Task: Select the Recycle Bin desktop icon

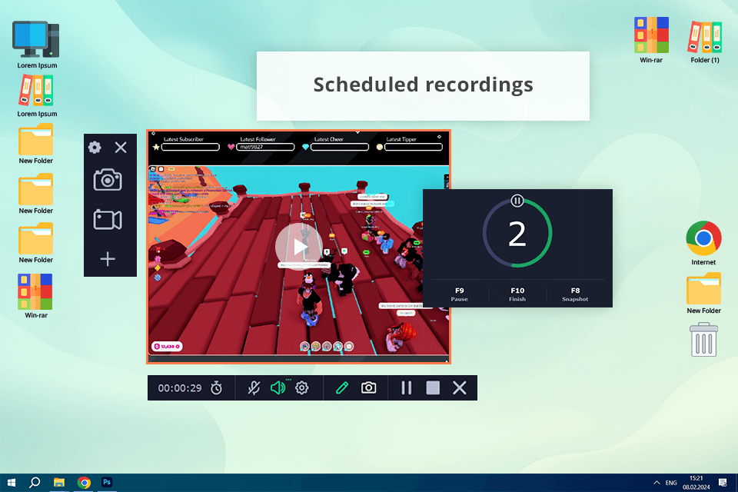Action: 703,340
